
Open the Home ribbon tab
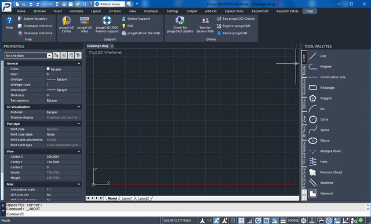(x=21, y=11)
